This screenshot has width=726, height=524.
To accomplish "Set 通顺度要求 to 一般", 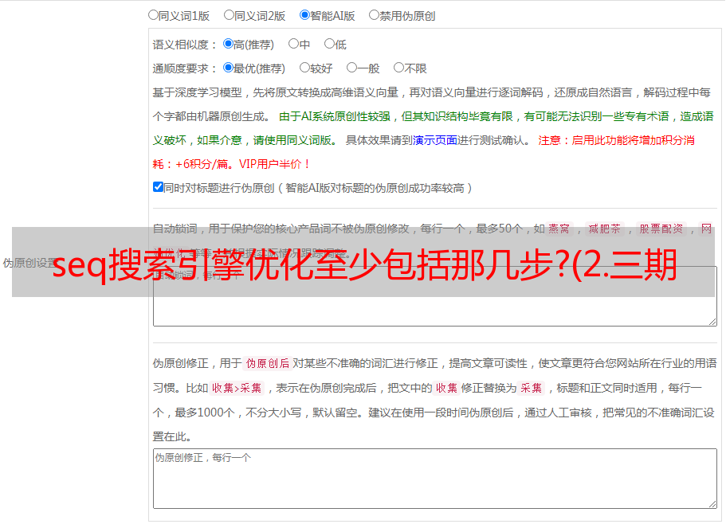I will [x=352, y=68].
